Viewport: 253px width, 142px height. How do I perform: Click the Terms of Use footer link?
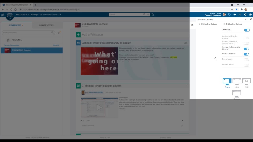105,137
